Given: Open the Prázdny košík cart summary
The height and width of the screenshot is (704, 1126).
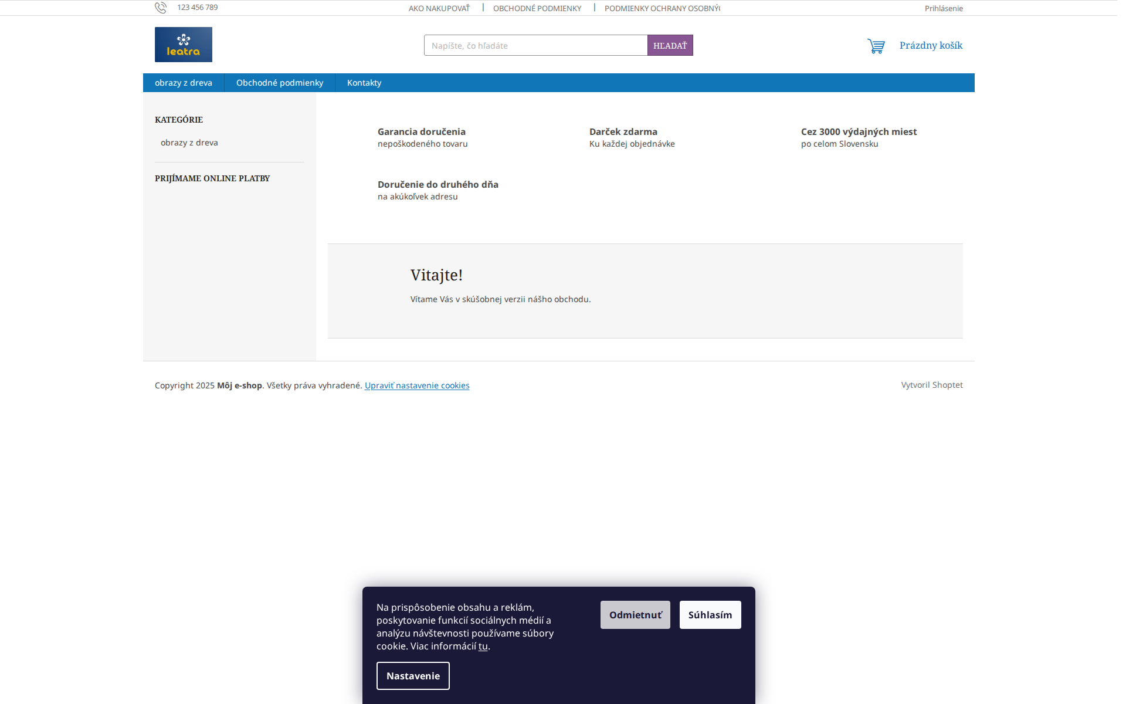Looking at the screenshot, I should click(930, 45).
